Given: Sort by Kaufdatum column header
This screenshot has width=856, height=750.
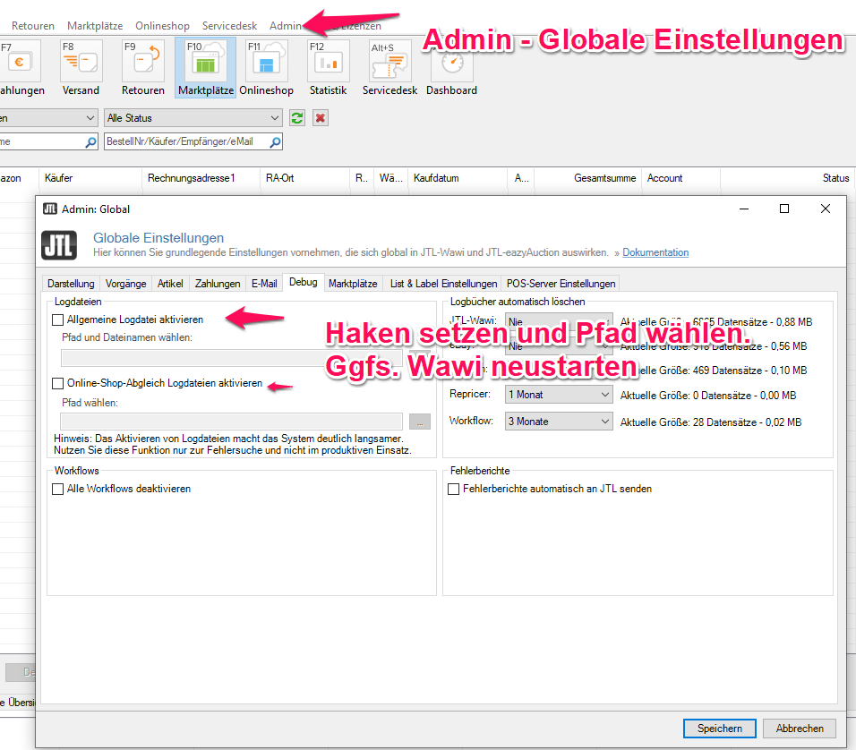Looking at the screenshot, I should pos(458,178).
